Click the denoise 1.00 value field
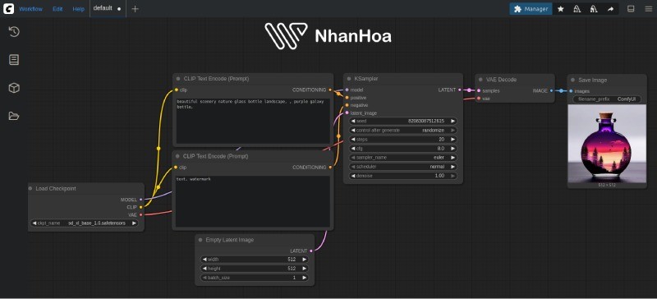This screenshot has width=657, height=299. click(403, 176)
